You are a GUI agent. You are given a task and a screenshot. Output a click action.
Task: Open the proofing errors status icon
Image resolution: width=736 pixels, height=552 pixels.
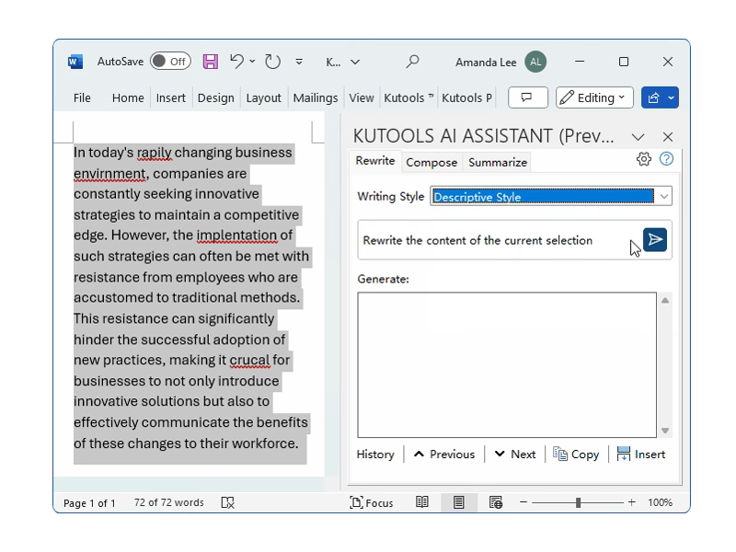[227, 502]
